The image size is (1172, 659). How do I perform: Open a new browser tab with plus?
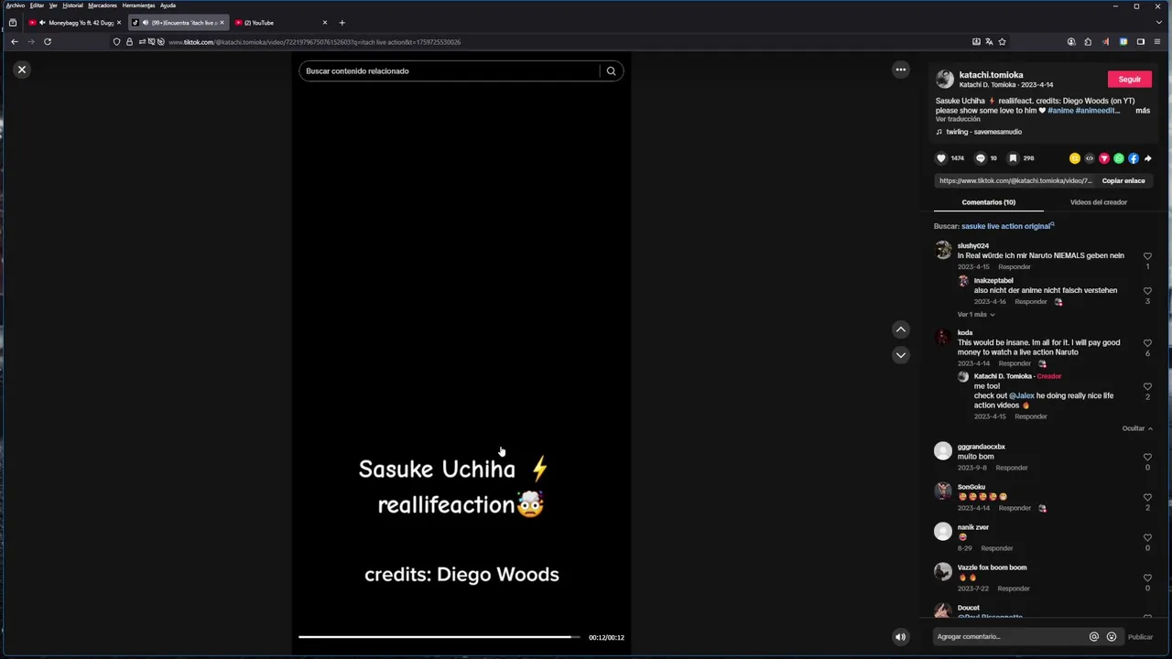pos(342,23)
